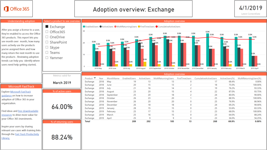Open the free downloadable resources link

[28, 111]
